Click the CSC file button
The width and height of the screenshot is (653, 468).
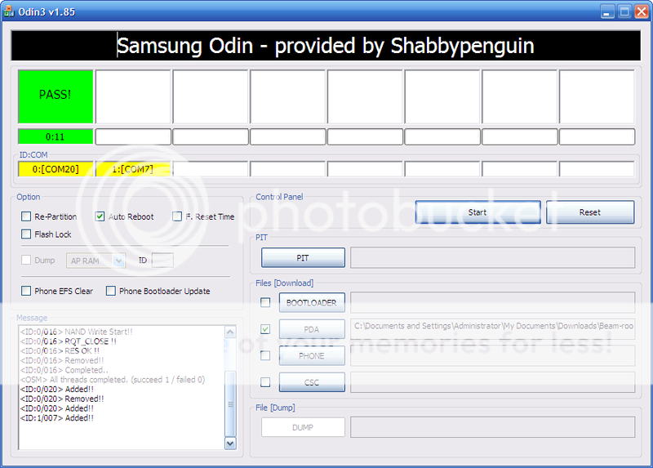(312, 382)
